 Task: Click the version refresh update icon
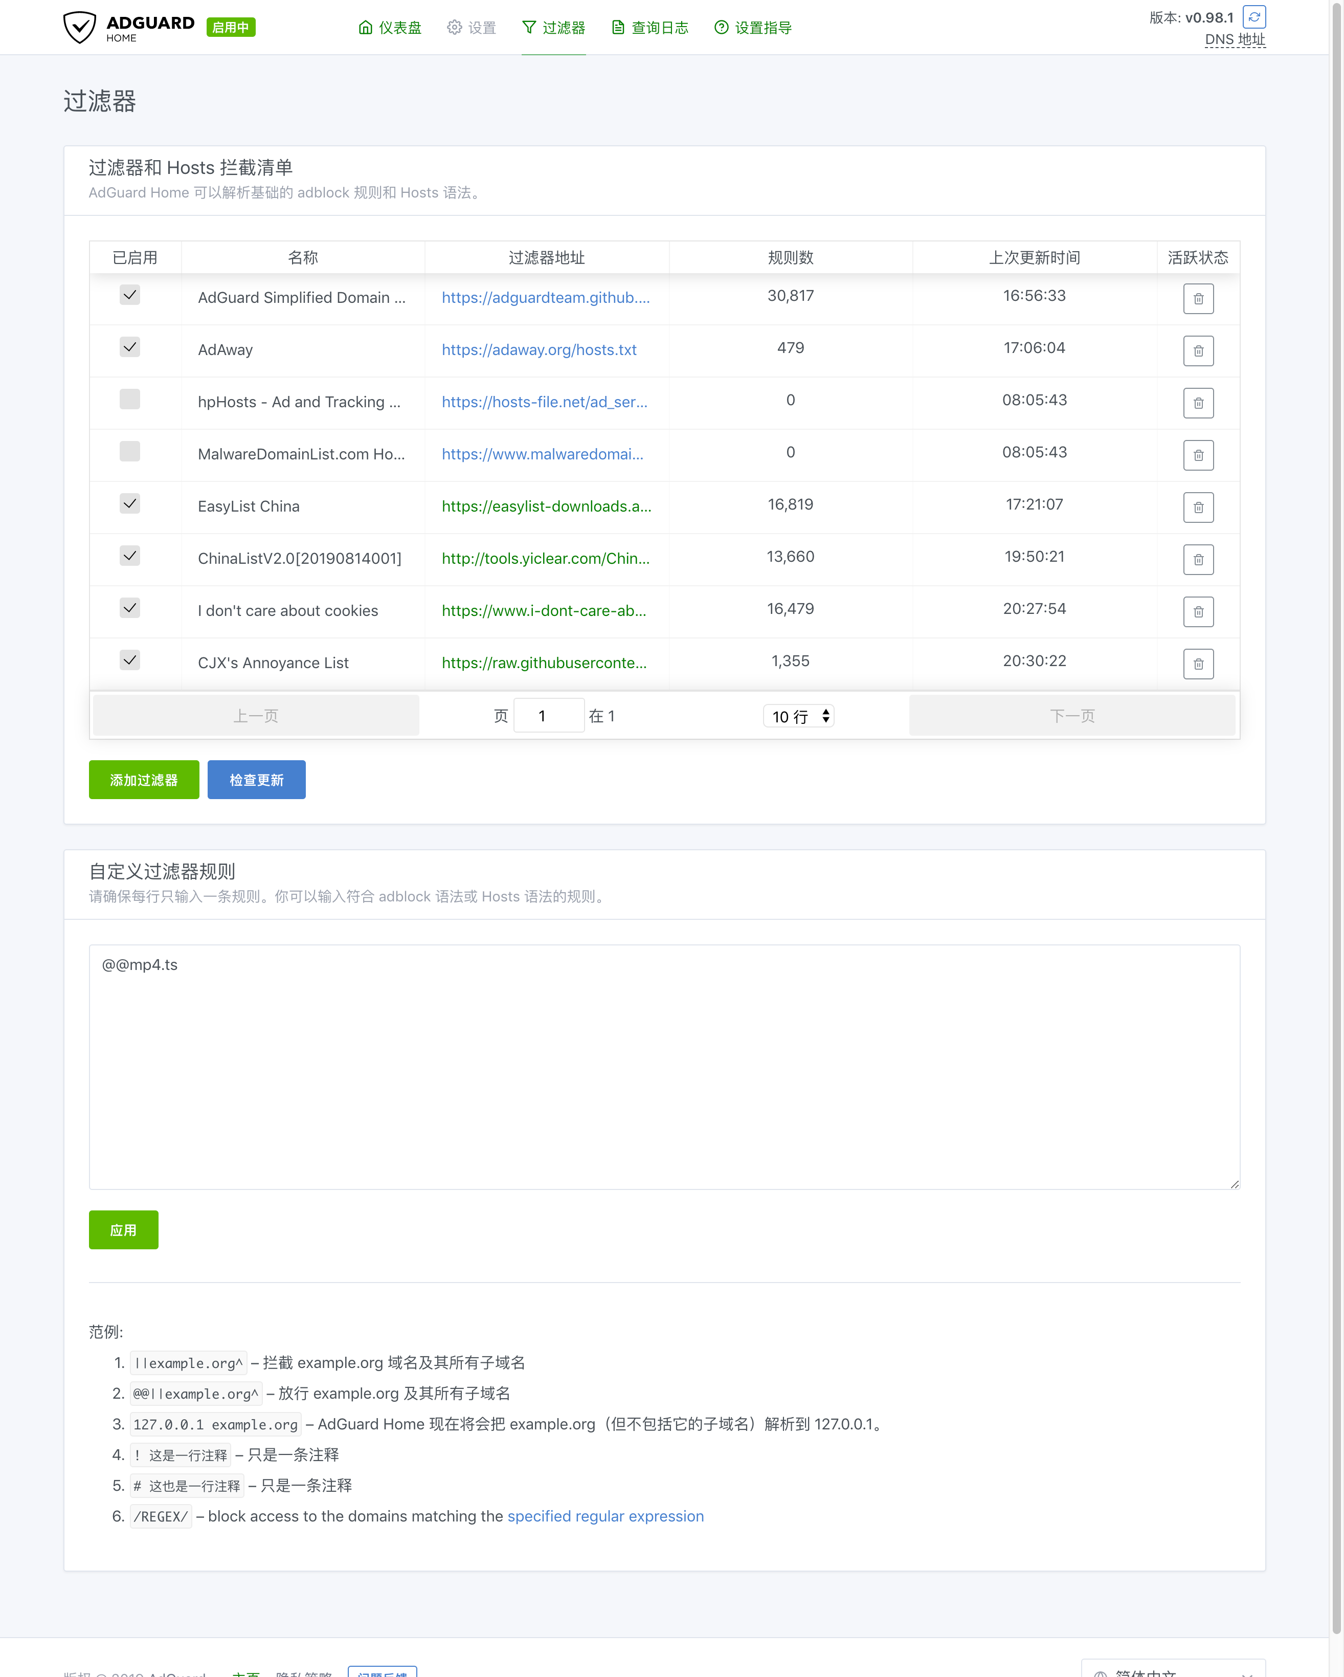[1254, 16]
